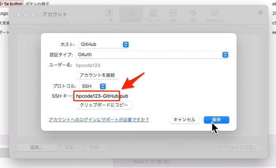Expand the toolbar overflow chevron
The width and height of the screenshot is (276, 168).
click(260, 12)
